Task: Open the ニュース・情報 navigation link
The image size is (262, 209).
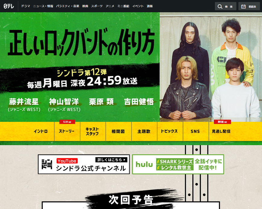Action: (x=43, y=6)
